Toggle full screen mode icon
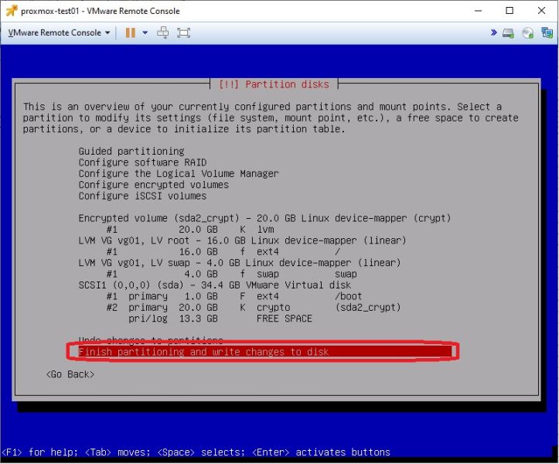The width and height of the screenshot is (559, 464). coord(183,32)
